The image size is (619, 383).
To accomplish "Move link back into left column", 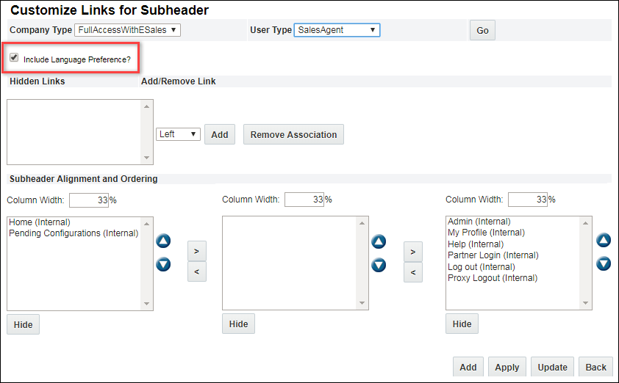I will tap(196, 271).
